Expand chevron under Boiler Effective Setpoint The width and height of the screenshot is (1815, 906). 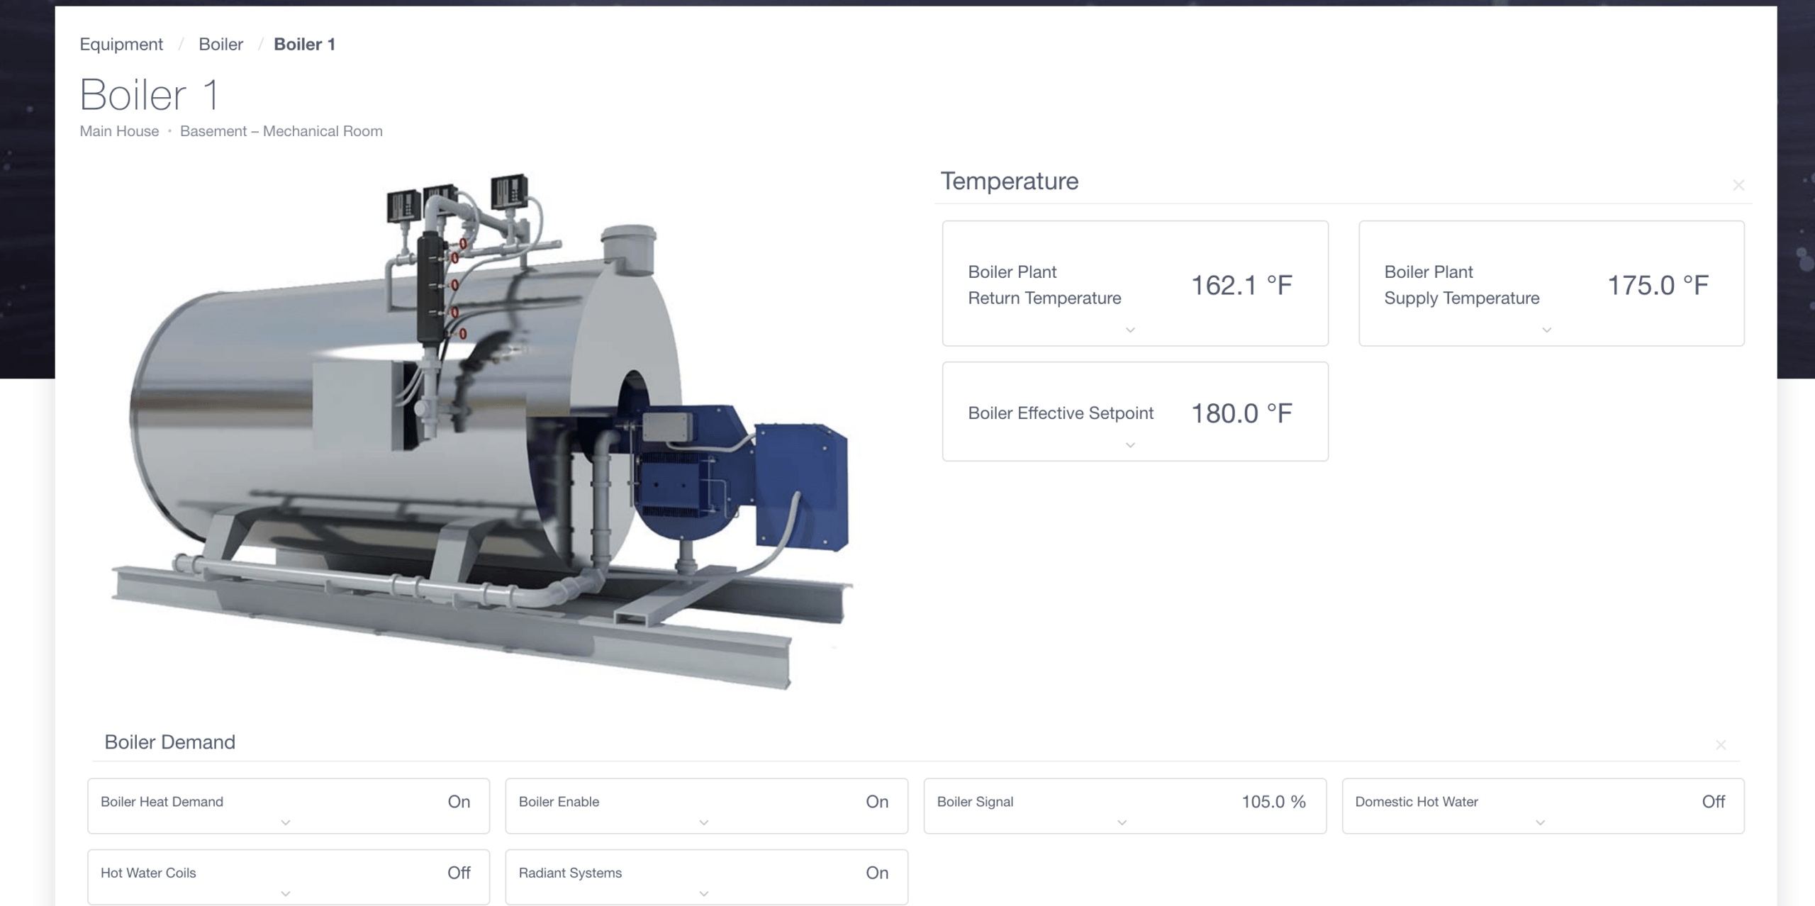coord(1130,445)
